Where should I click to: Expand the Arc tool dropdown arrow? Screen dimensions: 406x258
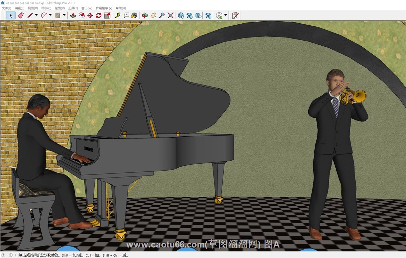point(50,15)
